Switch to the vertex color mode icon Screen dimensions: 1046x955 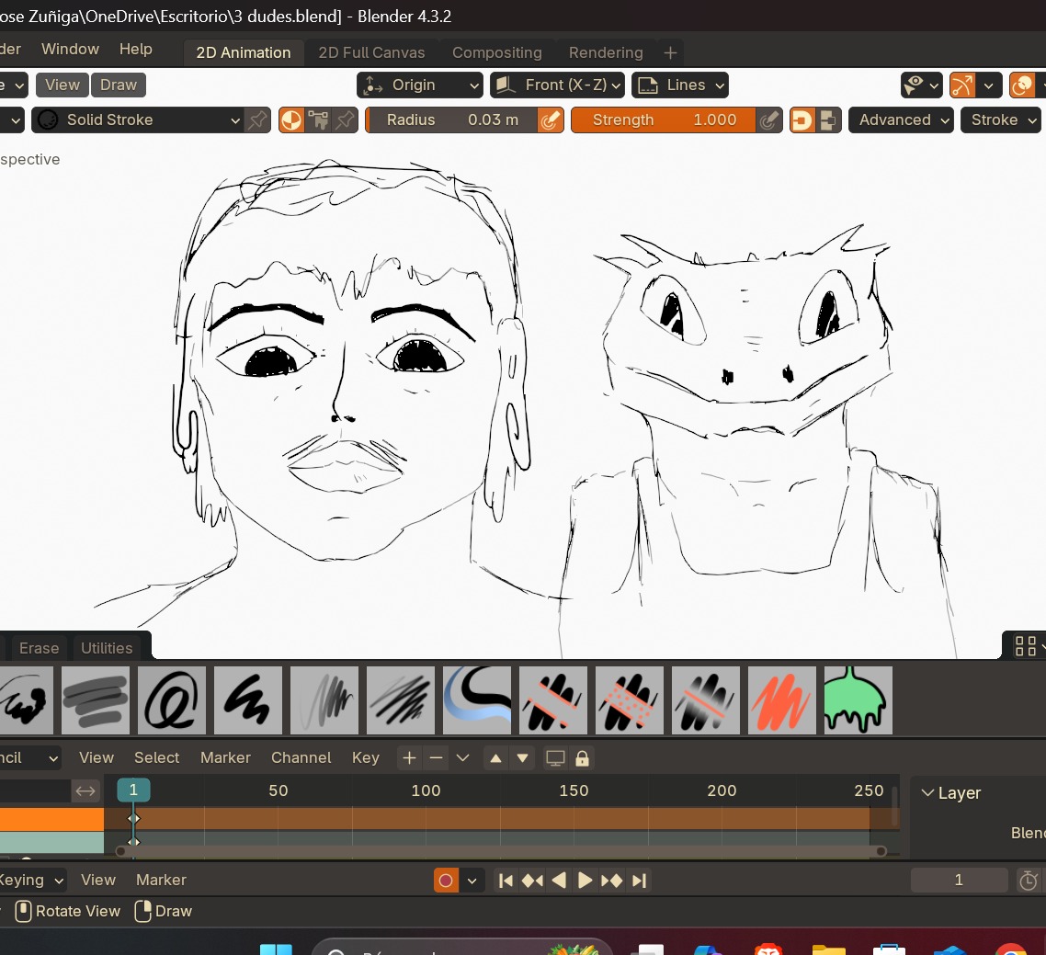[x=317, y=120]
